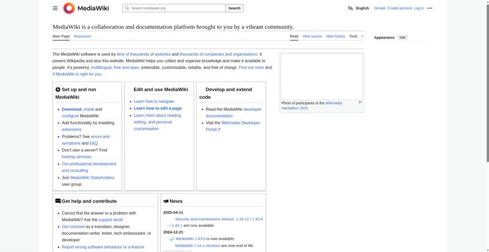Viewport: 489px width, 252px height.
Task: Click the 2024-12-21 news date
Action: point(173,232)
